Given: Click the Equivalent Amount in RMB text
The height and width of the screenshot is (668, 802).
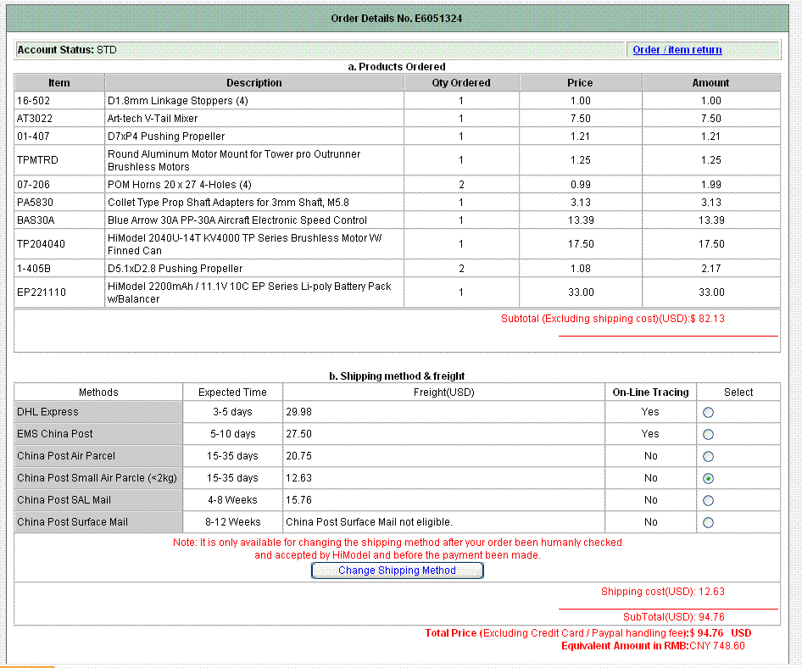Looking at the screenshot, I should tap(653, 646).
